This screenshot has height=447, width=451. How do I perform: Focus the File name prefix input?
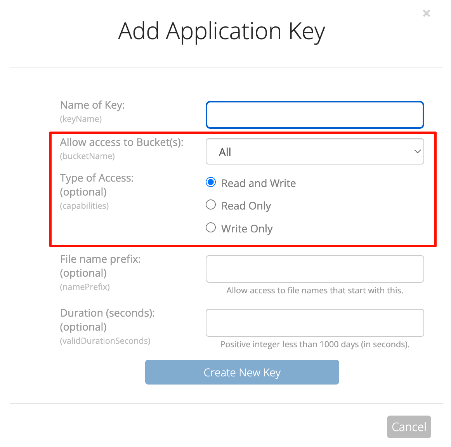tap(314, 269)
